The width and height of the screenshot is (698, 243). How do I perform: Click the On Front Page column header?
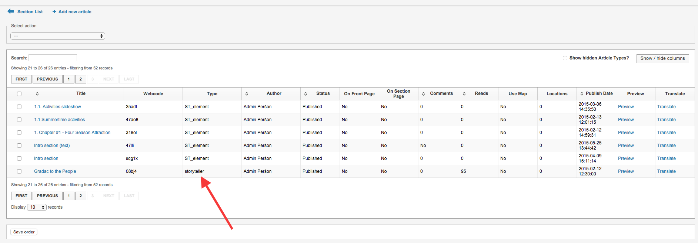pyautogui.click(x=359, y=94)
